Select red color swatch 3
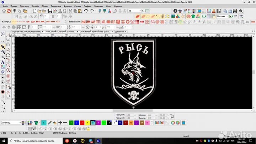 click(82, 123)
